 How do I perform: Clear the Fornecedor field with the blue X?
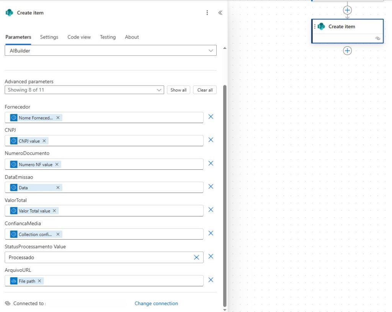click(211, 117)
